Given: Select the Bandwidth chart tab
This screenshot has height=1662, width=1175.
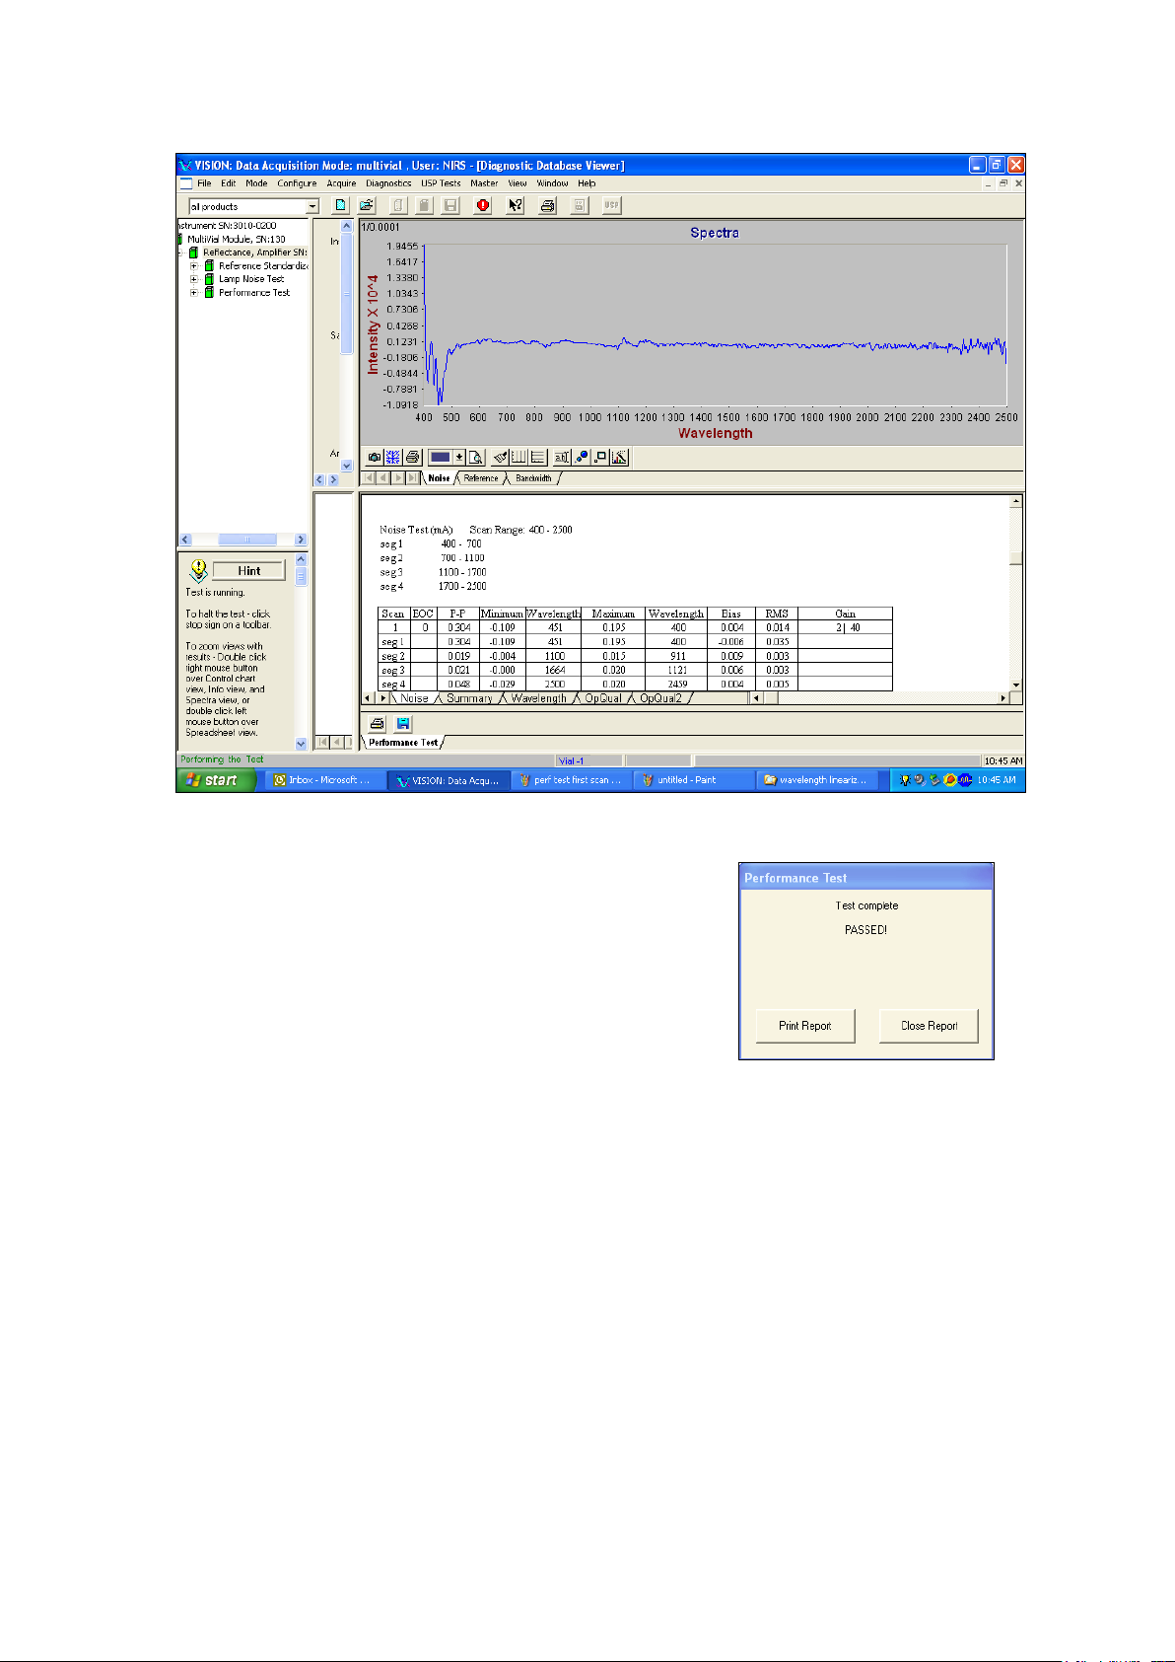Looking at the screenshot, I should pyautogui.click(x=533, y=478).
